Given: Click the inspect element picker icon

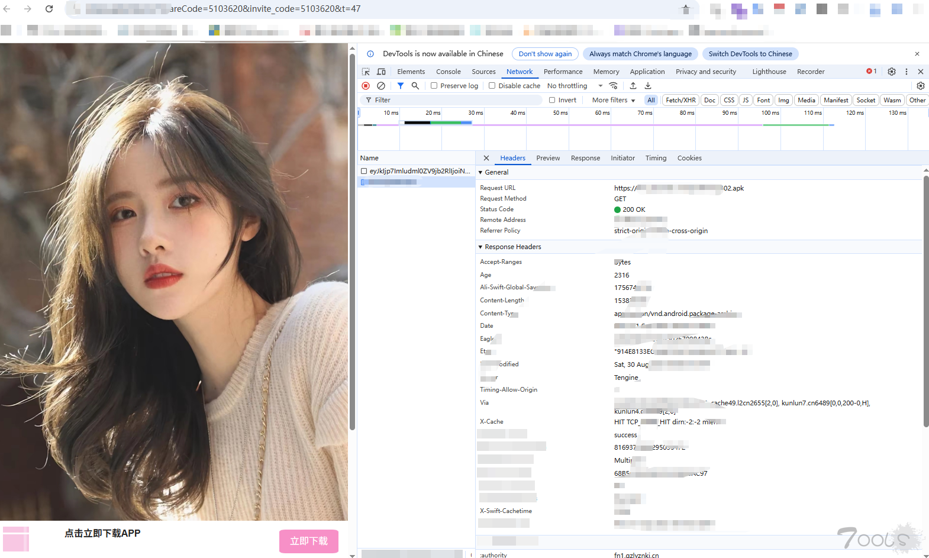Looking at the screenshot, I should pos(366,72).
